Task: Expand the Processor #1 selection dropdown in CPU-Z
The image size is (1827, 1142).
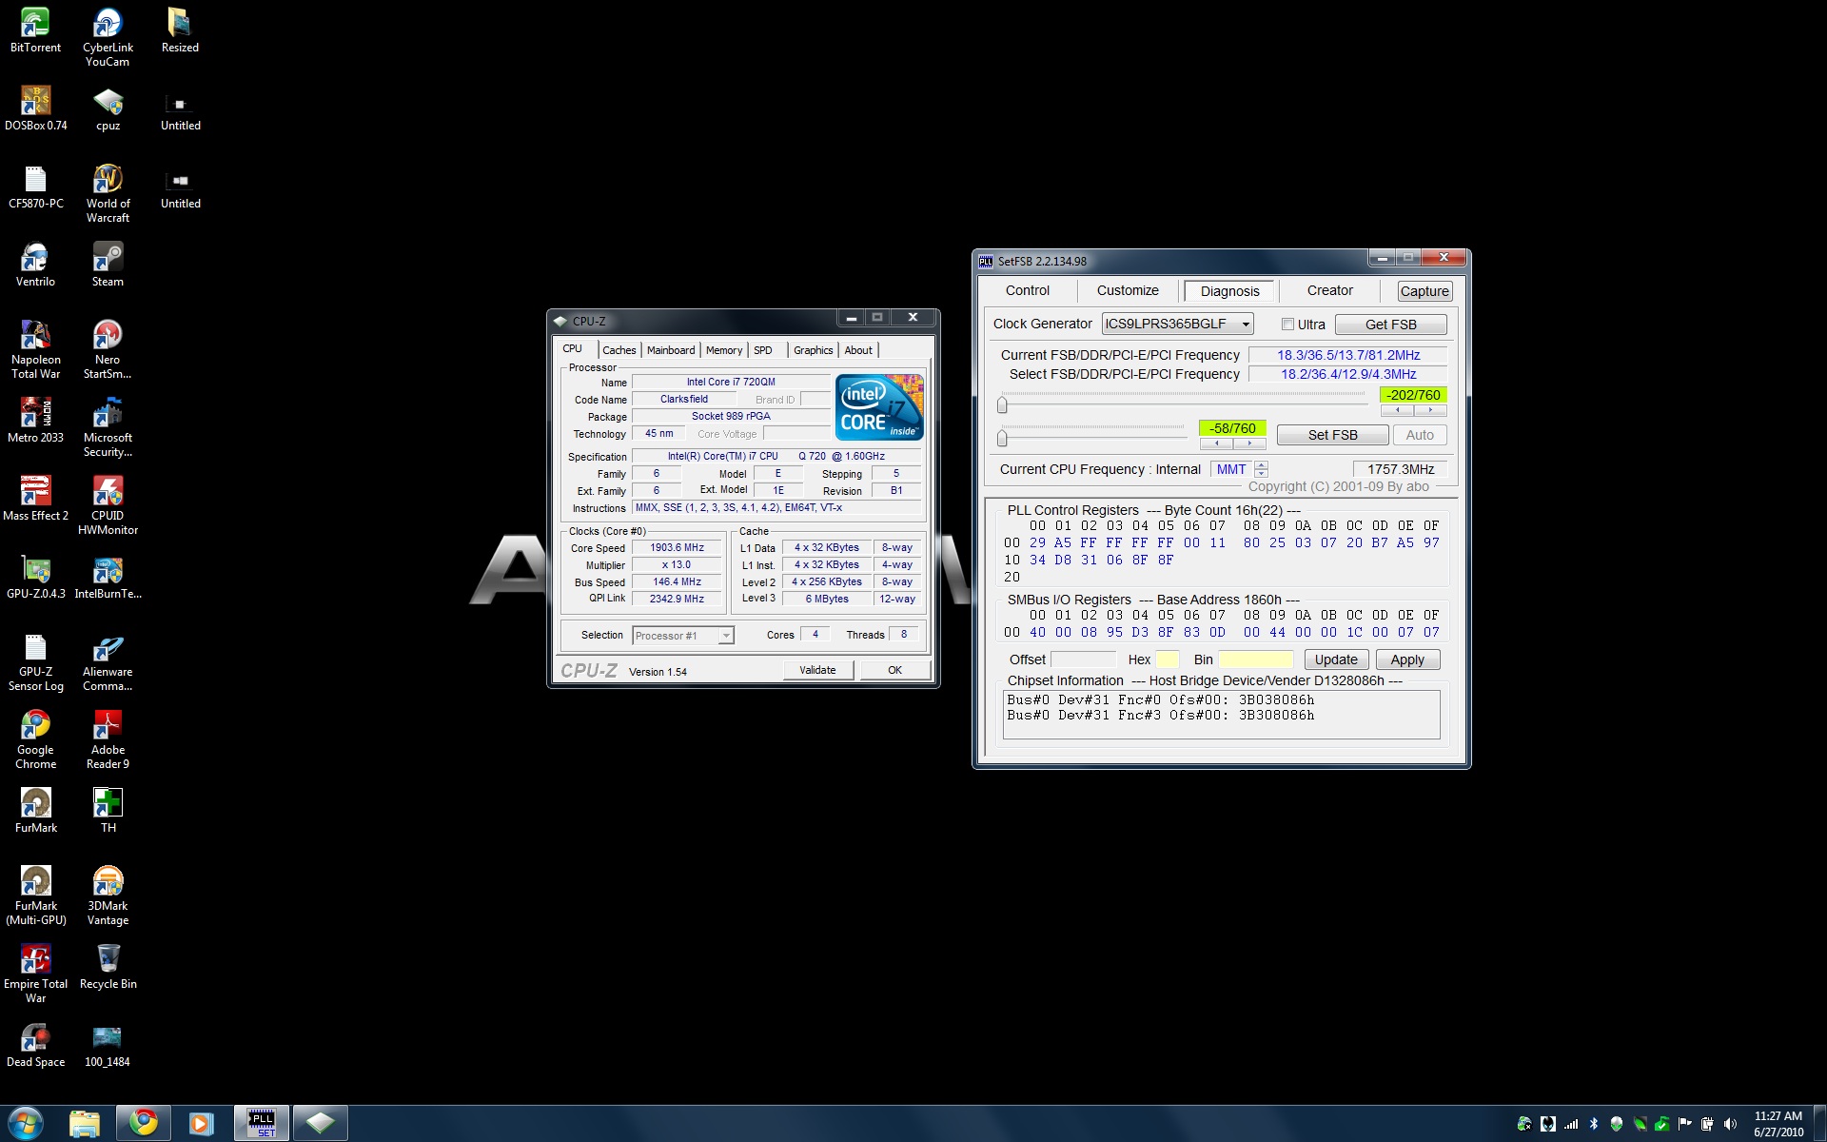Action: pos(683,636)
